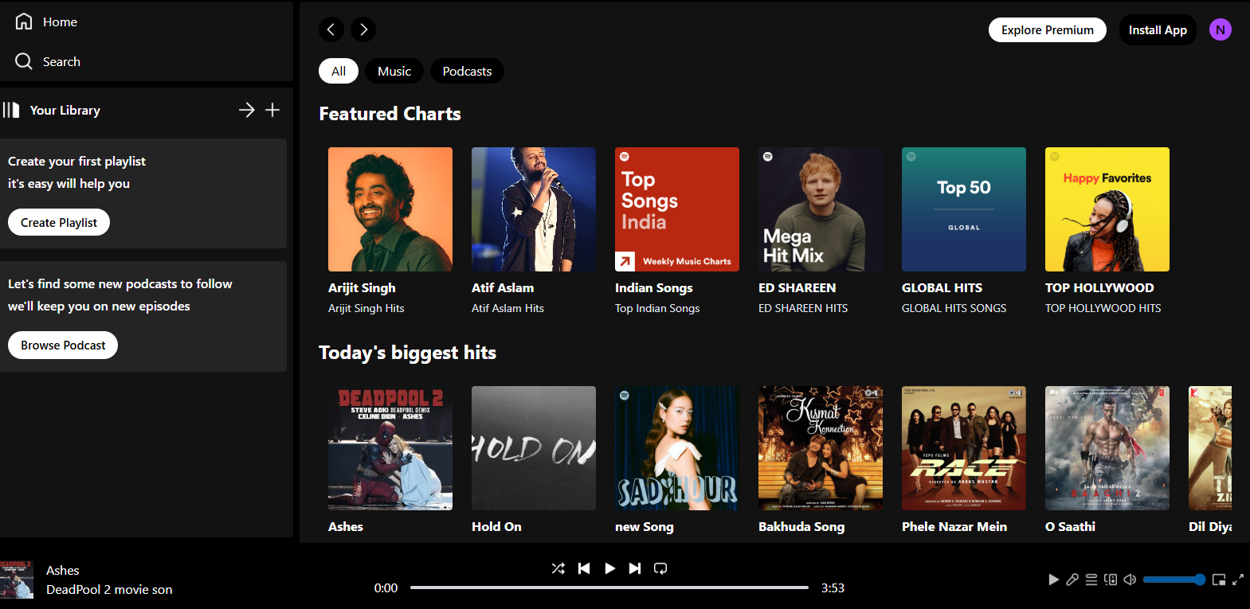1250x609 pixels.
Task: Click the Today's biggest hits heading
Action: tap(407, 353)
